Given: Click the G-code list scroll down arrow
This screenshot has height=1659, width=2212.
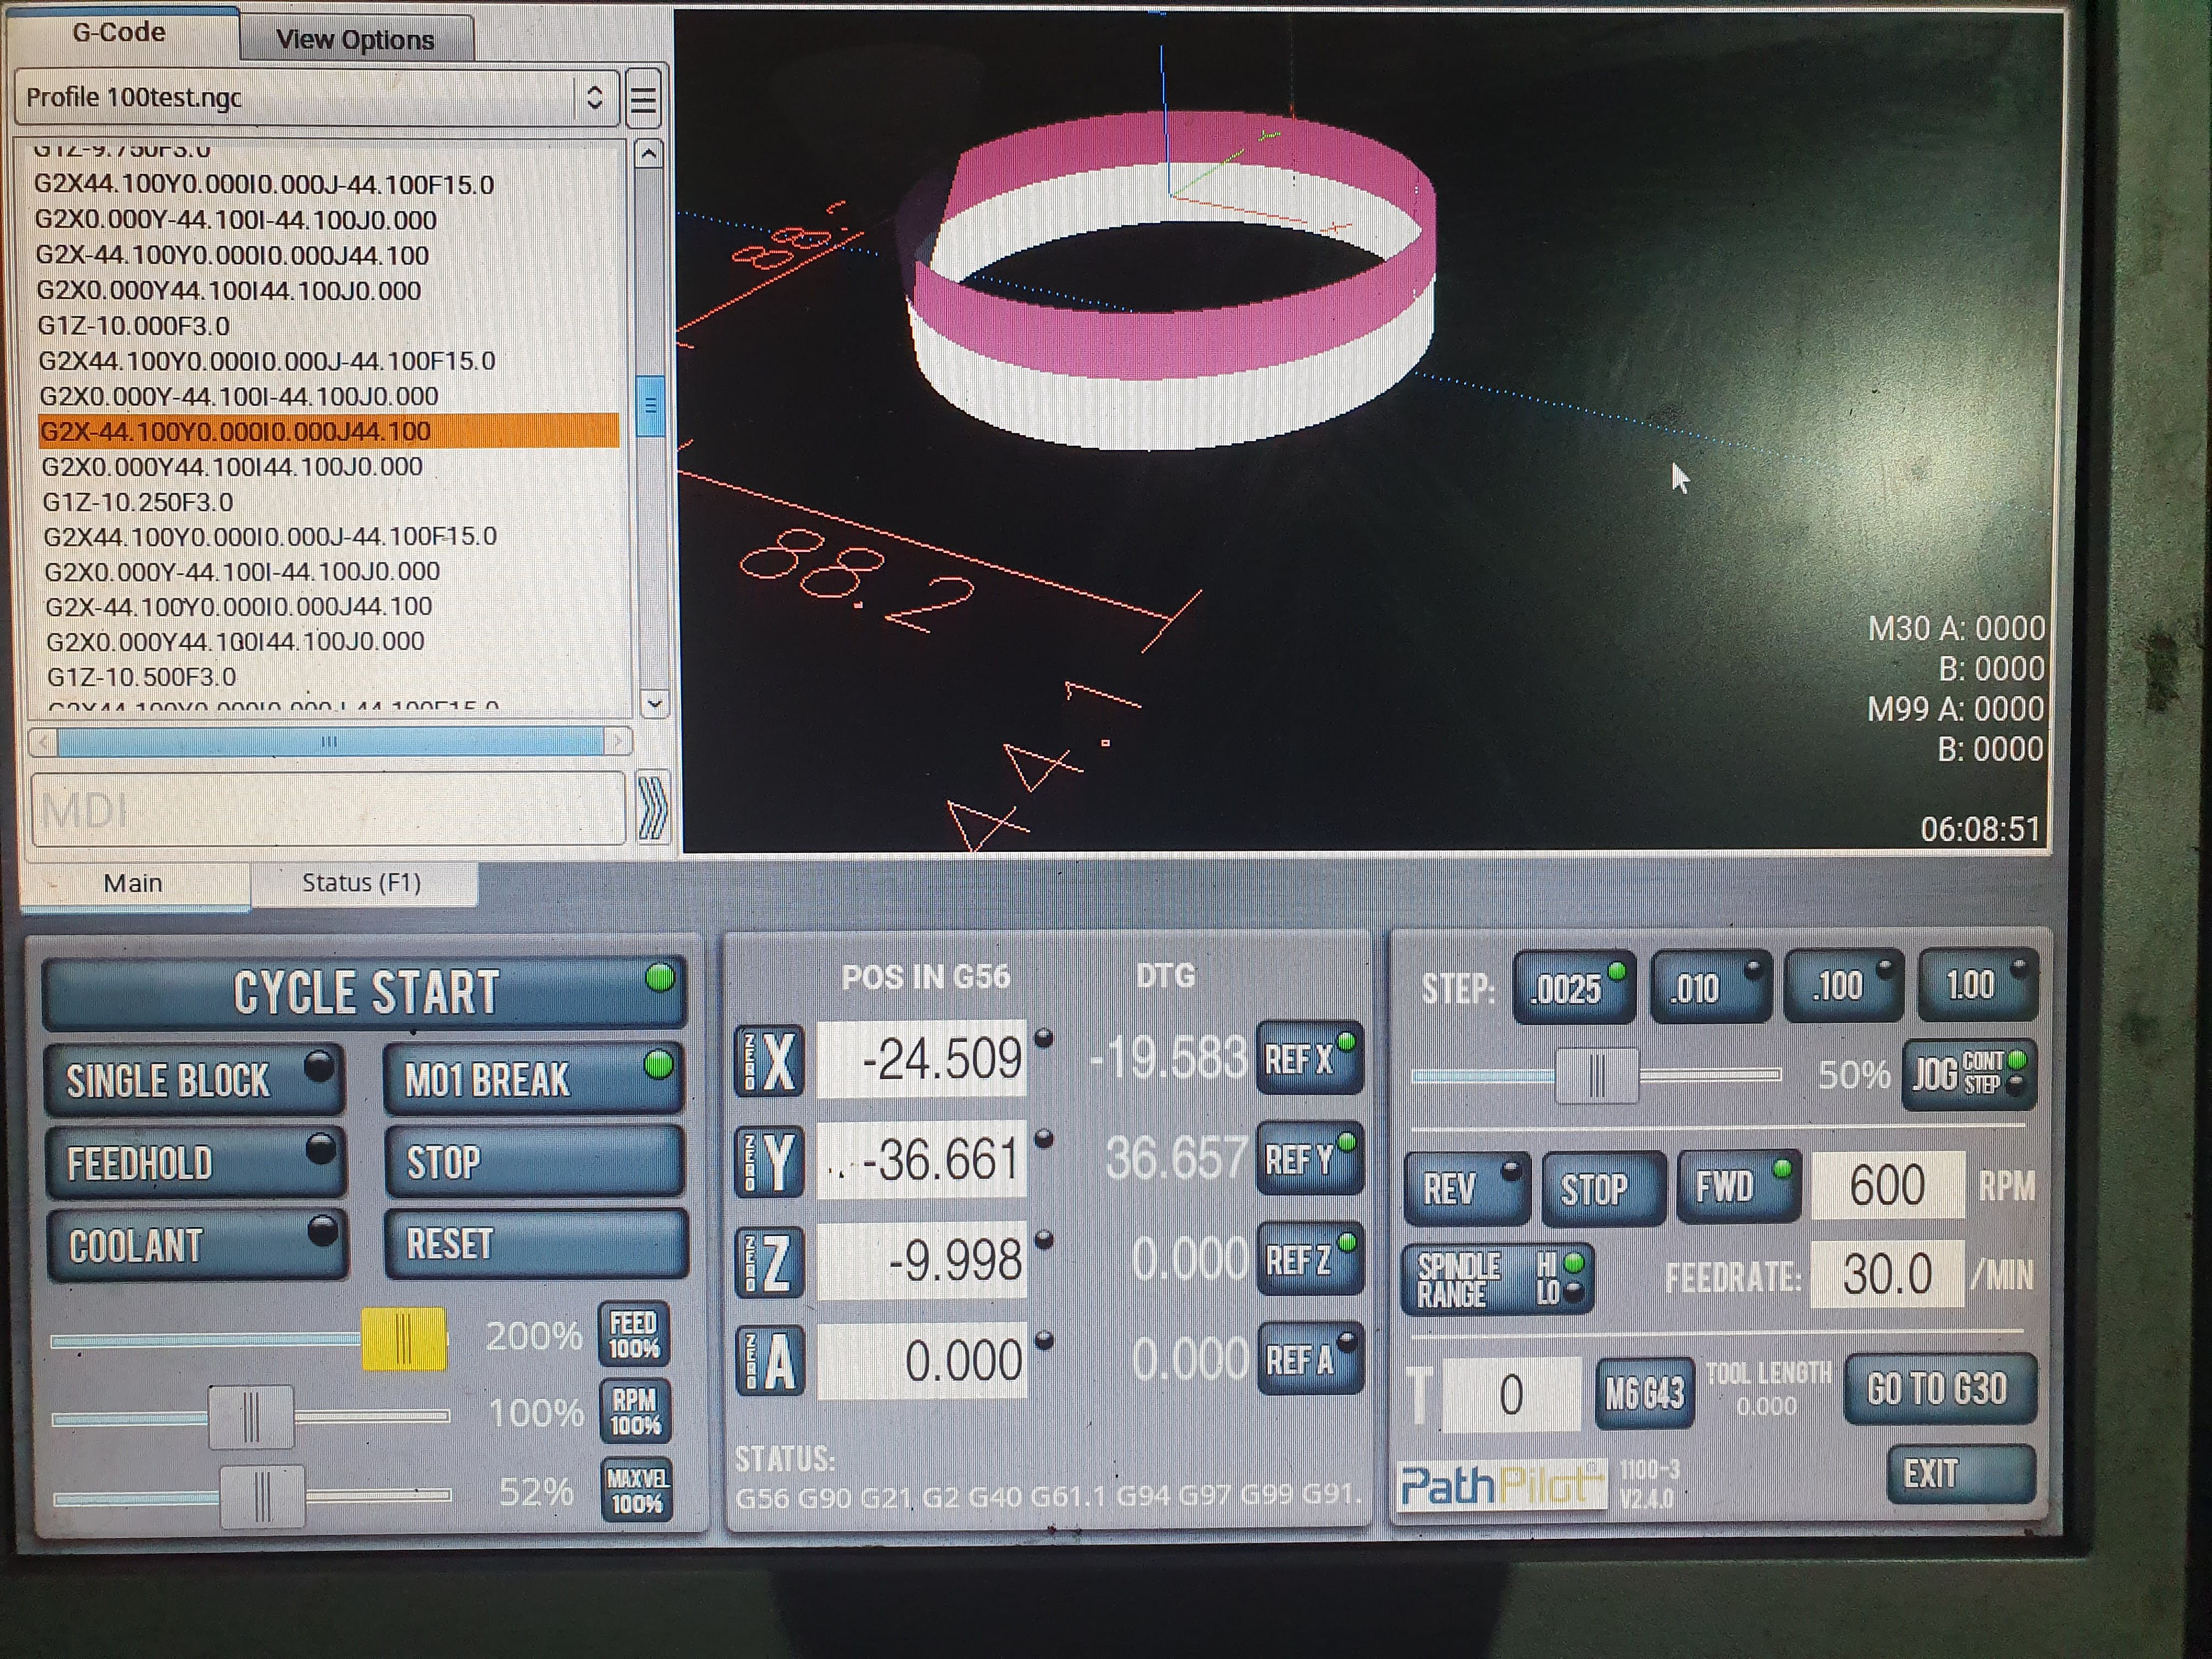Looking at the screenshot, I should (654, 704).
